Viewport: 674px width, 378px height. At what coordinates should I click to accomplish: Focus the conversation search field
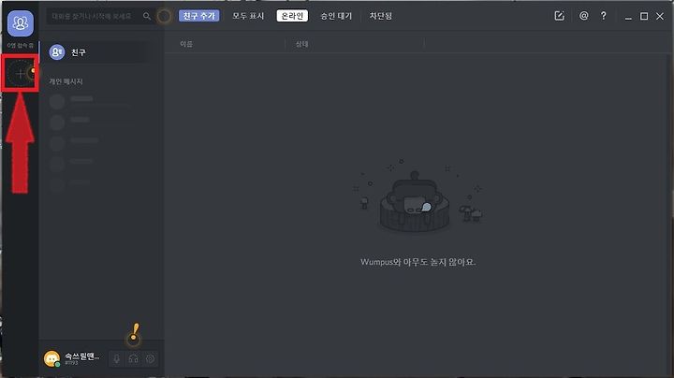tap(100, 16)
